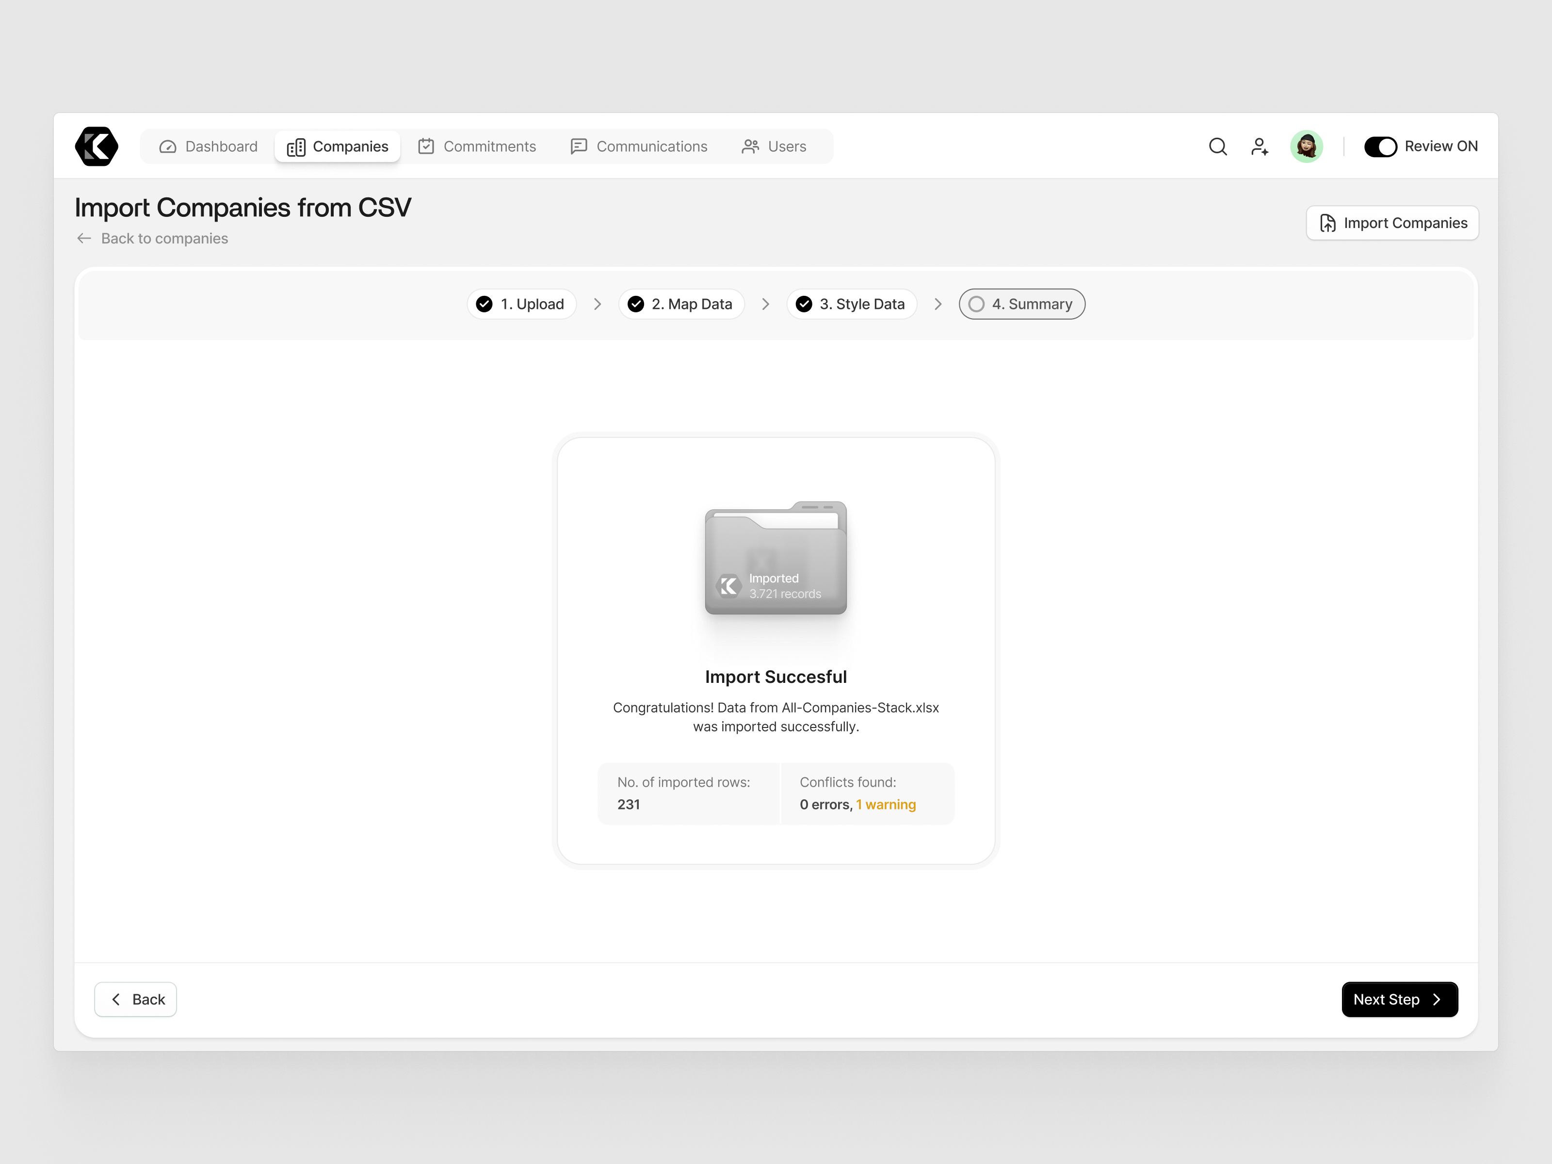Click the chevron after Style Data step

coord(938,304)
